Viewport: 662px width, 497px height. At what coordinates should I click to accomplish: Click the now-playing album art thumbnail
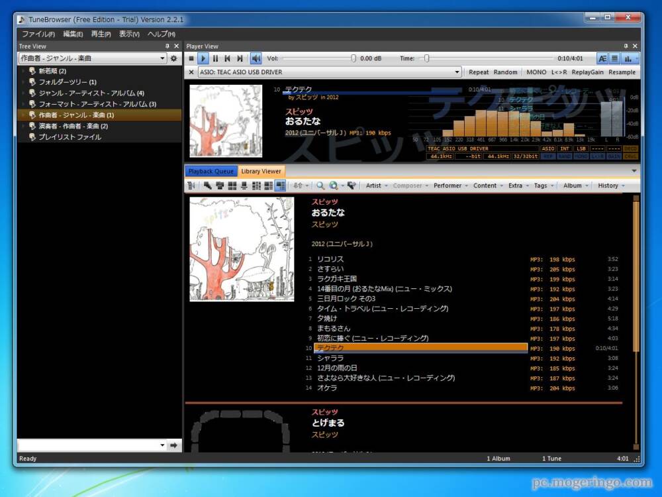(x=226, y=121)
